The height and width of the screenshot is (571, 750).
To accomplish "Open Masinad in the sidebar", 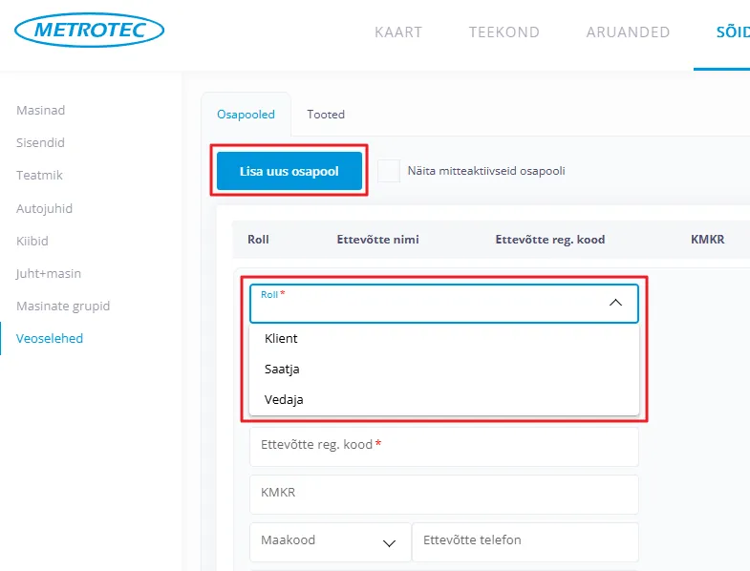I will [x=41, y=111].
